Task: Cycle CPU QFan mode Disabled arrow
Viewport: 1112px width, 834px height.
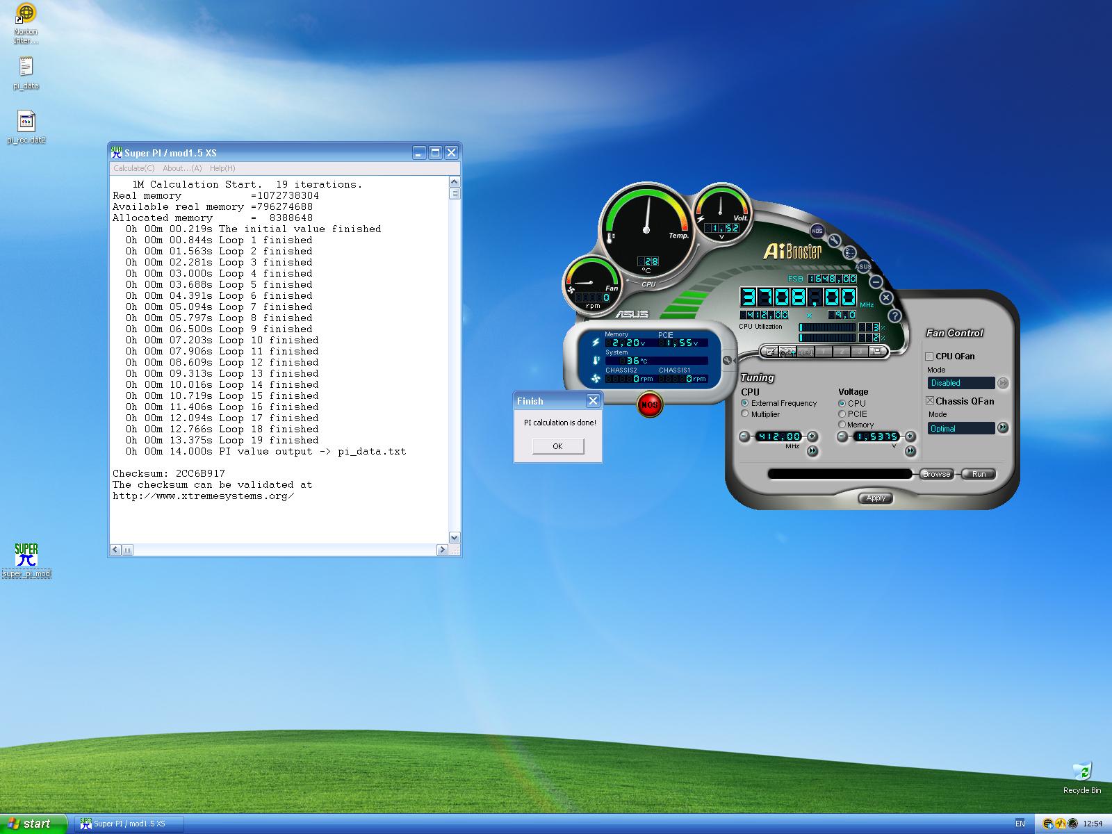Action: [1003, 383]
